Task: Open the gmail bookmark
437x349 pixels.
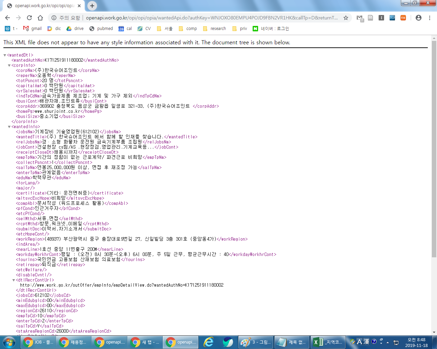Action: (32, 29)
